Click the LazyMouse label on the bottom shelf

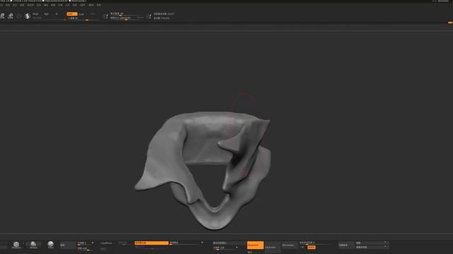click(x=106, y=243)
